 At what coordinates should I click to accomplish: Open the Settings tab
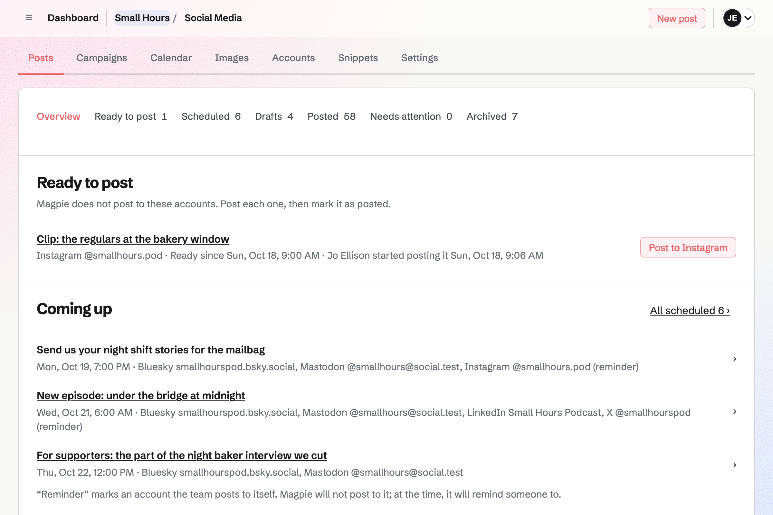[419, 58]
